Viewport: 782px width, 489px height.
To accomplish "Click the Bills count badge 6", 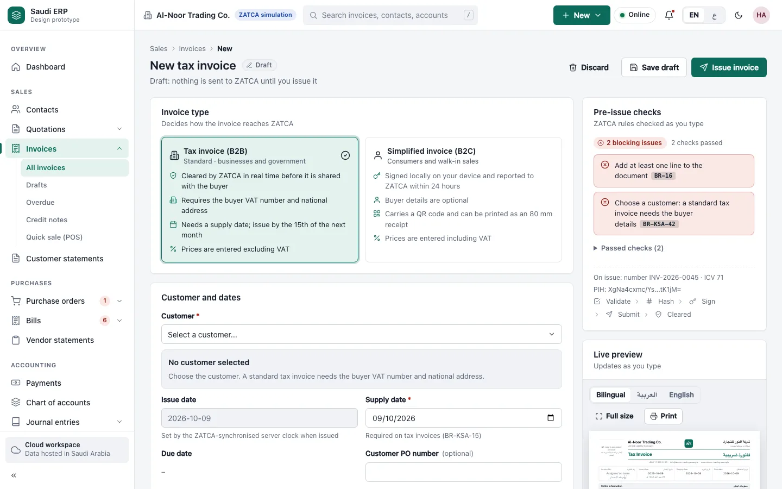I will (x=105, y=321).
